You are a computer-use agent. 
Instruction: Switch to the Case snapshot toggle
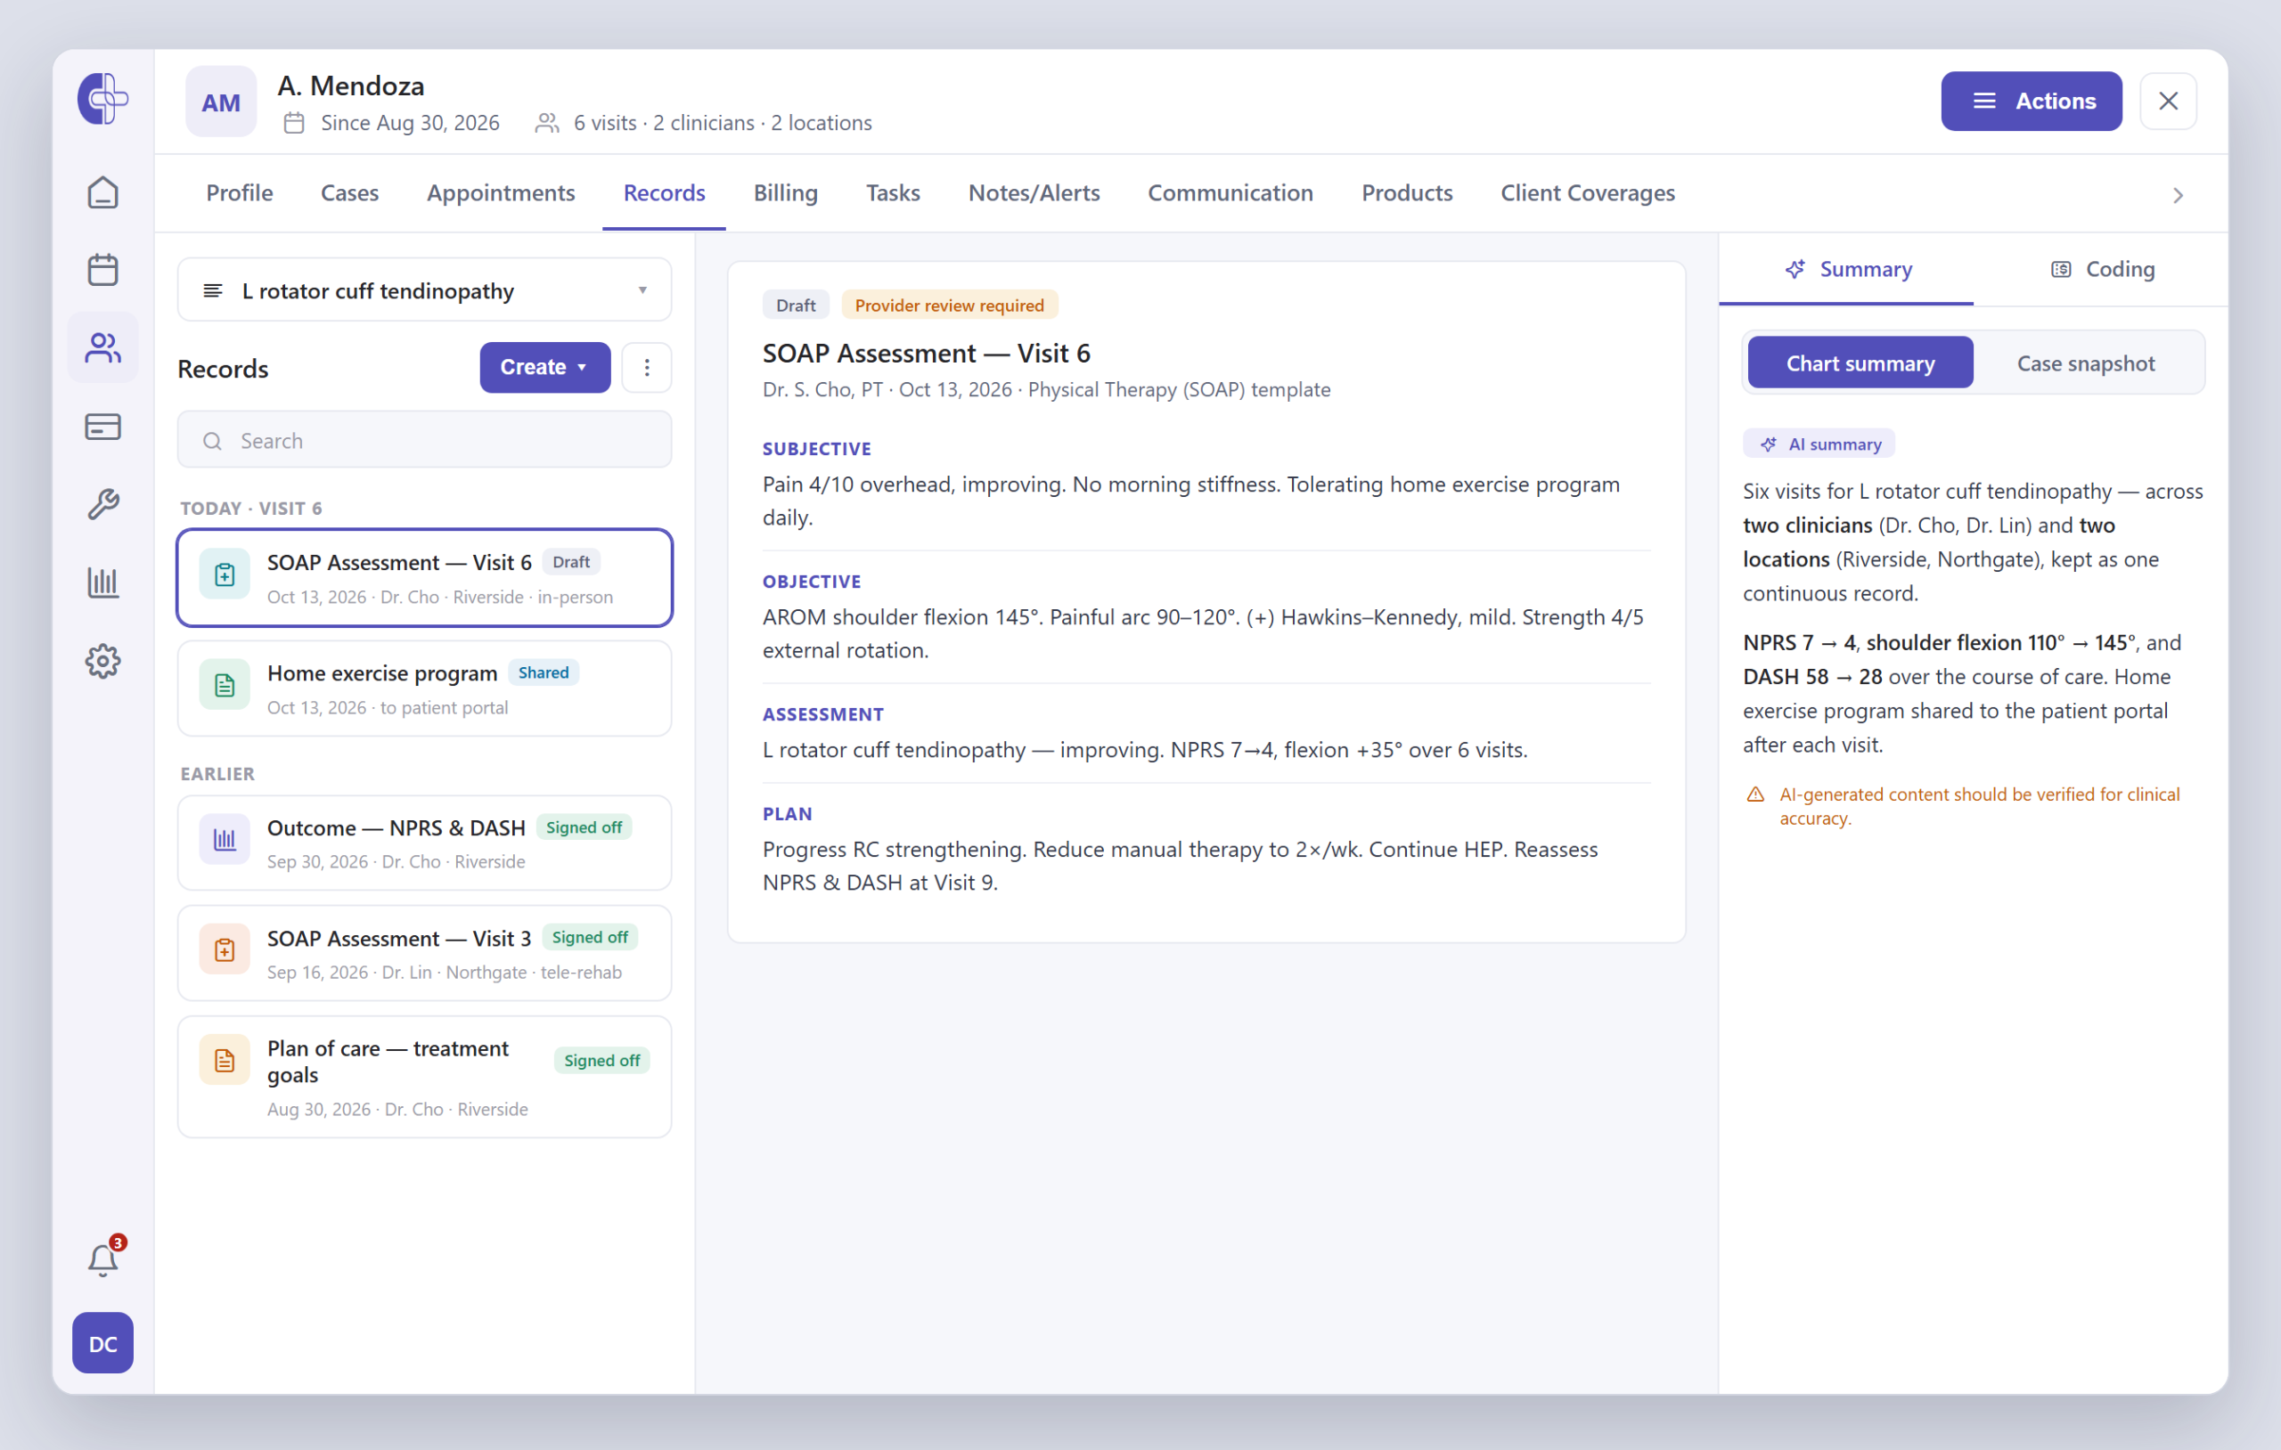[x=2085, y=362]
